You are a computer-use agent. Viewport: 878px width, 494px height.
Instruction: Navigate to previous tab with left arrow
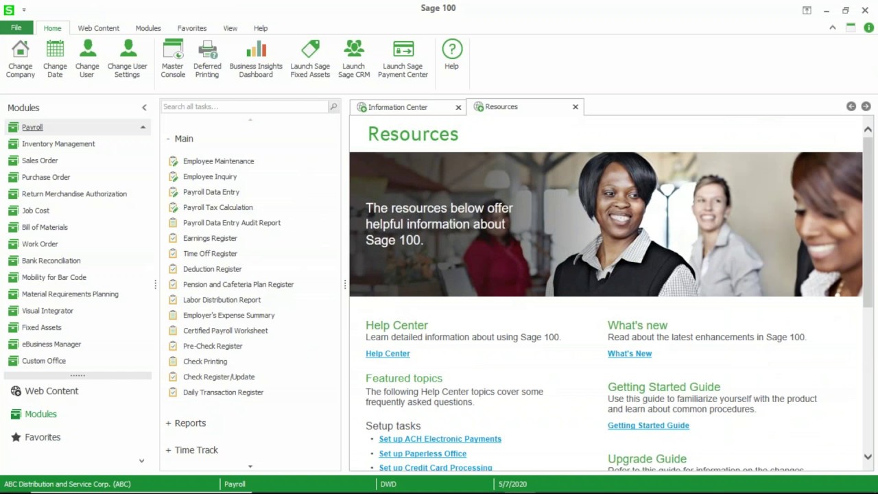click(x=851, y=106)
